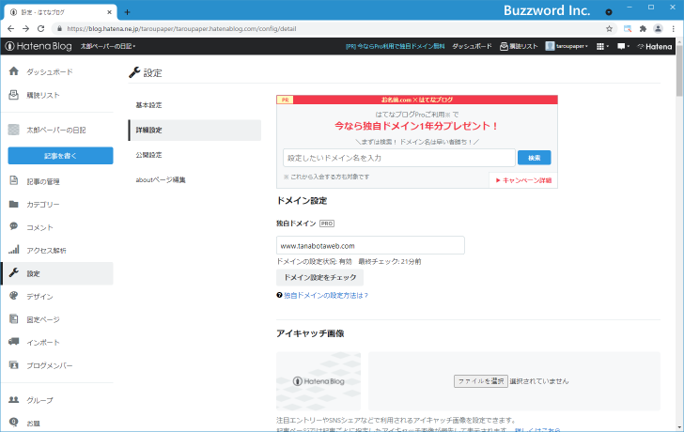Image resolution: width=684 pixels, height=432 pixels.
Task: Click the blog thumbnail icon beside 太郎ペーパーの日記
Action: tap(14, 130)
